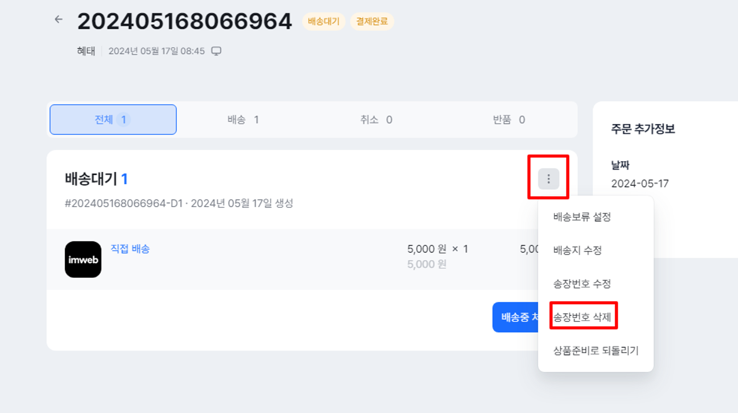The image size is (738, 413).
Task: Choose 배송지 수정 menu item
Action: click(x=577, y=250)
